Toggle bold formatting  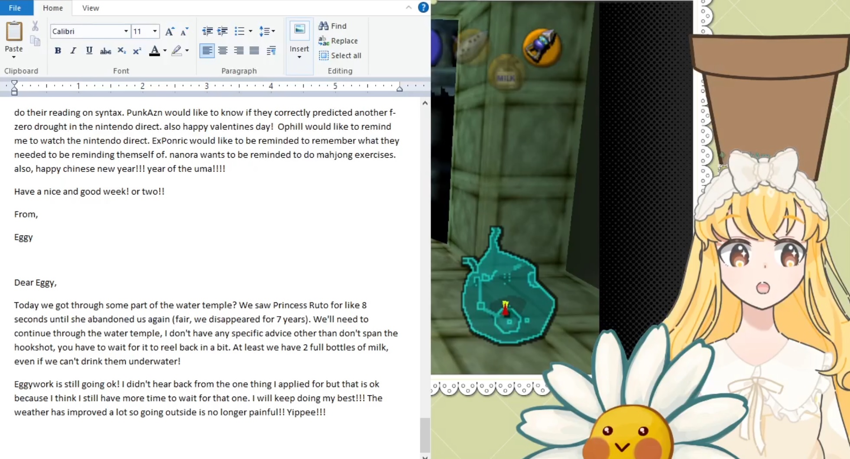(58, 51)
